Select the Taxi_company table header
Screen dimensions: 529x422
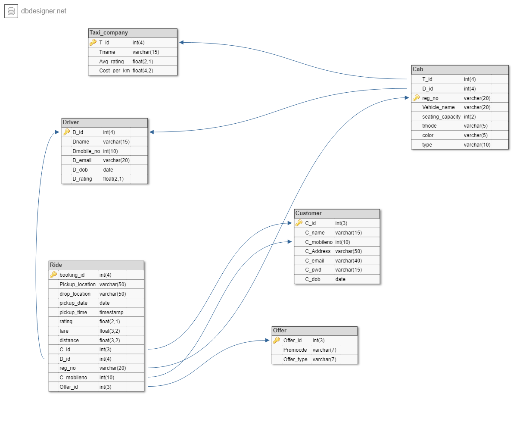133,33
